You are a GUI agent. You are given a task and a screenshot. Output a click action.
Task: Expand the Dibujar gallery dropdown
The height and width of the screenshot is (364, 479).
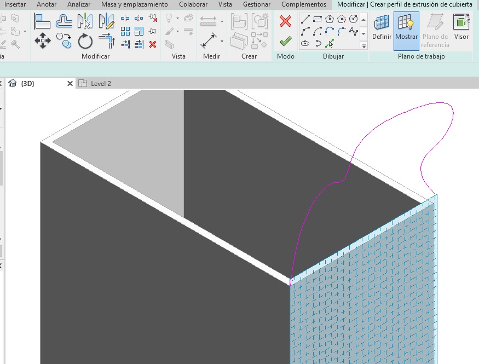(x=364, y=46)
